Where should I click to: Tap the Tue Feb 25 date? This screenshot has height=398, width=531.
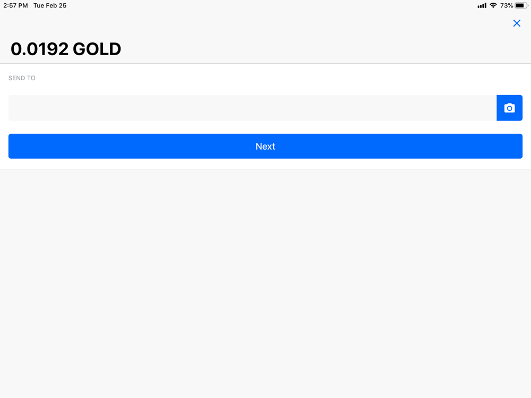point(50,5)
